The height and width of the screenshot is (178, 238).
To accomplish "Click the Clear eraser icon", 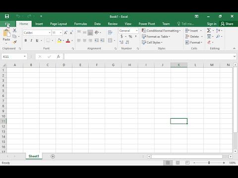I will (x=209, y=43).
